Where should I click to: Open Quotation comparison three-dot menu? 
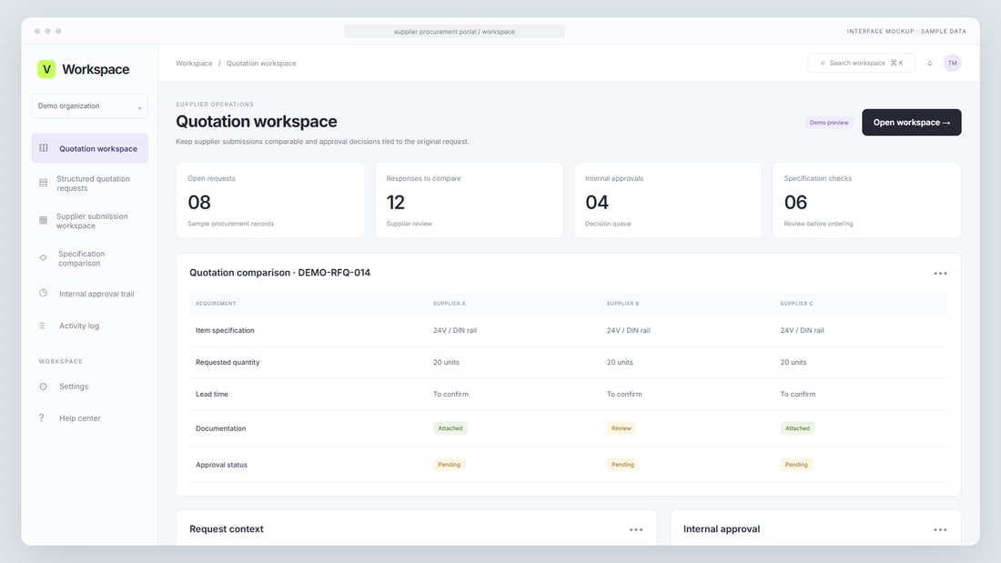[940, 273]
